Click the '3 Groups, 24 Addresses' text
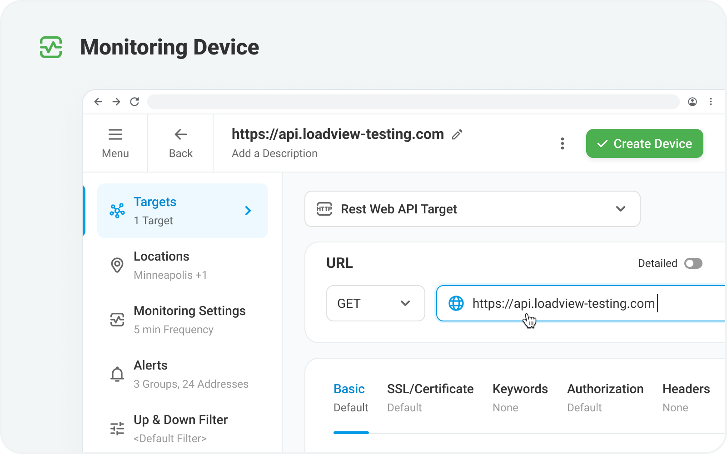The height and width of the screenshot is (454, 727). coord(191,384)
